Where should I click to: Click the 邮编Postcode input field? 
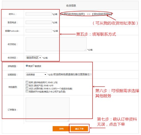[39, 31]
